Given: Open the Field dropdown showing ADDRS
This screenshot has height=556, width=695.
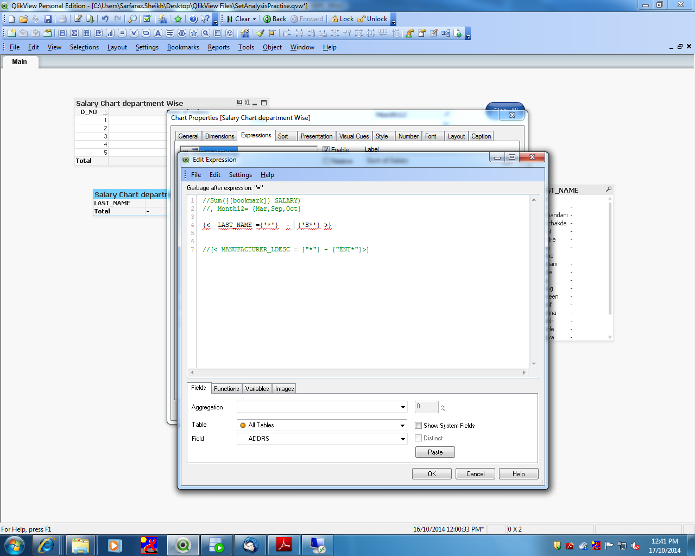Looking at the screenshot, I should pyautogui.click(x=403, y=439).
